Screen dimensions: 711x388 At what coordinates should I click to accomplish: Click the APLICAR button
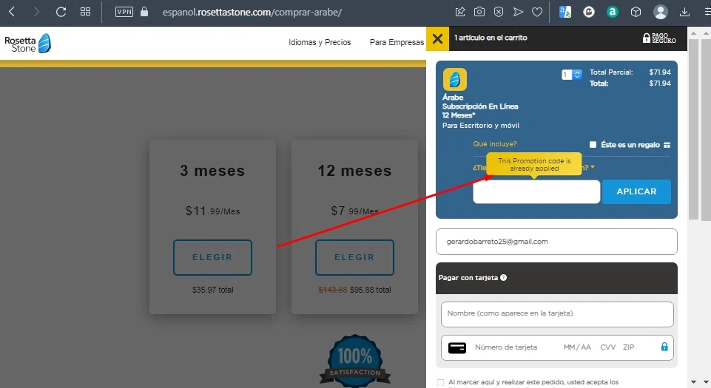[x=636, y=191]
